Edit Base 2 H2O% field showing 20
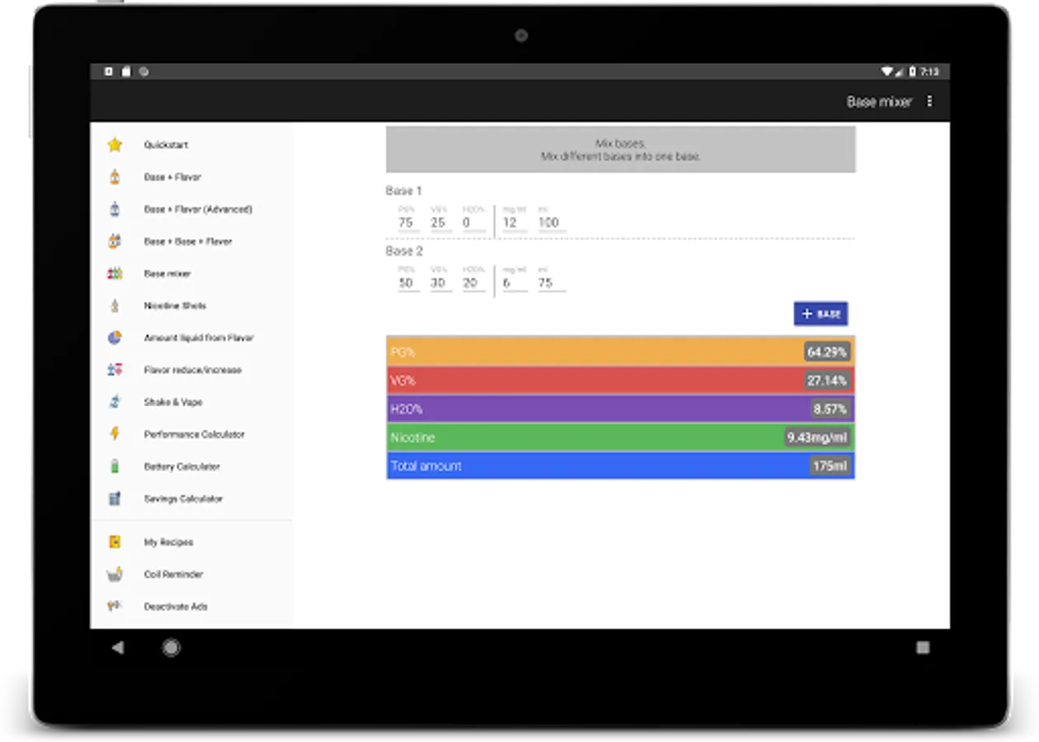1039x742 pixels. [472, 283]
